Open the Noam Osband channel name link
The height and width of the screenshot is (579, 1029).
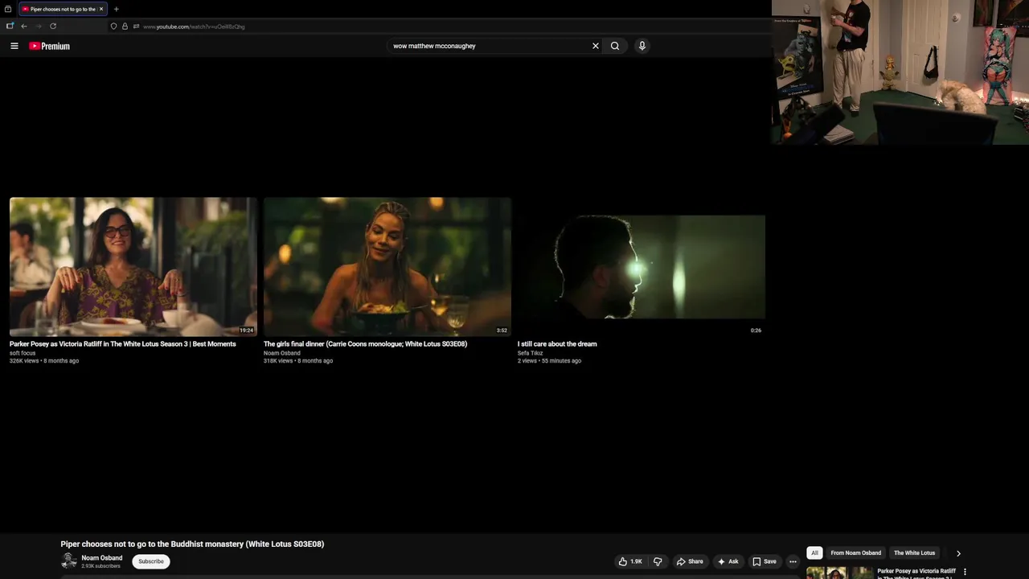(x=102, y=558)
